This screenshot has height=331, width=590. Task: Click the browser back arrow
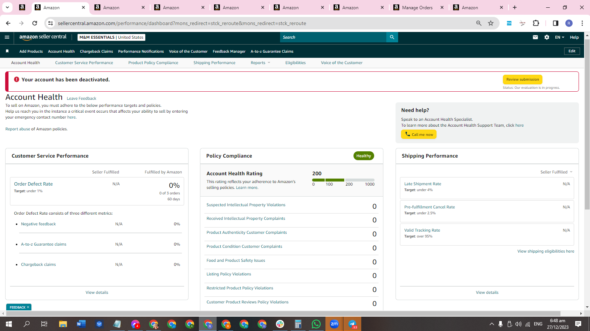8,23
